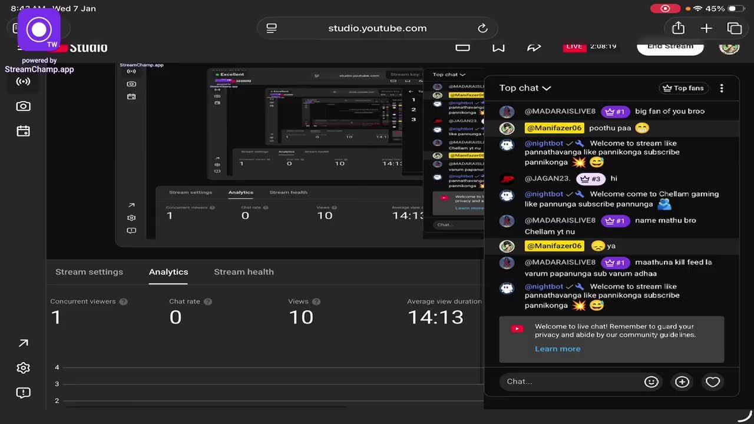Image resolution: width=754 pixels, height=424 pixels.
Task: Open Safari page settings icon in address bar
Action: 272,28
